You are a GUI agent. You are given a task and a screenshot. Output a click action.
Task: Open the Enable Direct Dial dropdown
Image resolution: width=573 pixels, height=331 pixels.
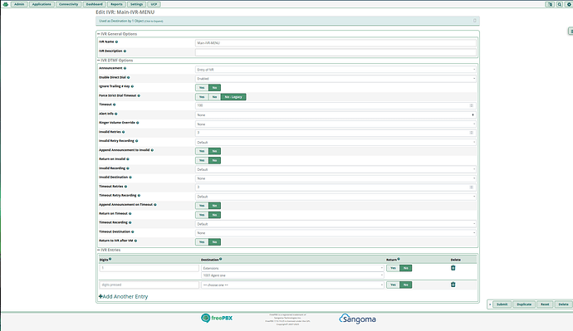point(335,79)
